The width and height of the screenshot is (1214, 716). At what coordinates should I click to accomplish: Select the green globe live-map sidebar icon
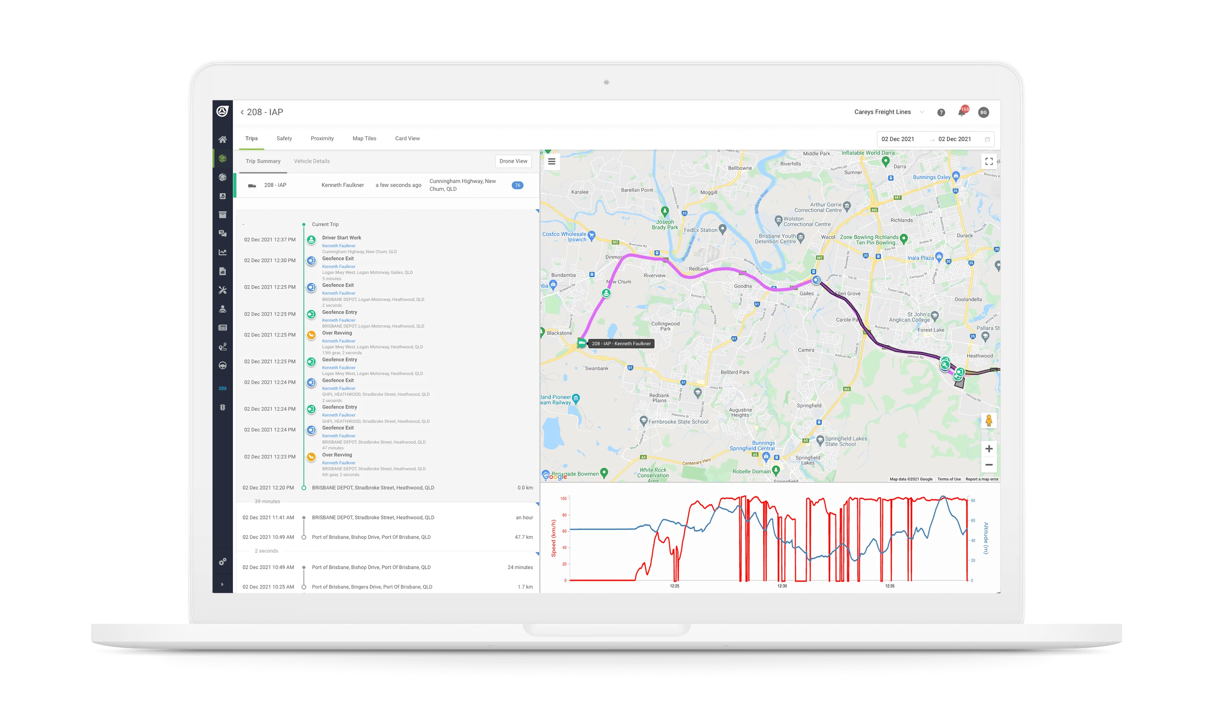coord(222,158)
